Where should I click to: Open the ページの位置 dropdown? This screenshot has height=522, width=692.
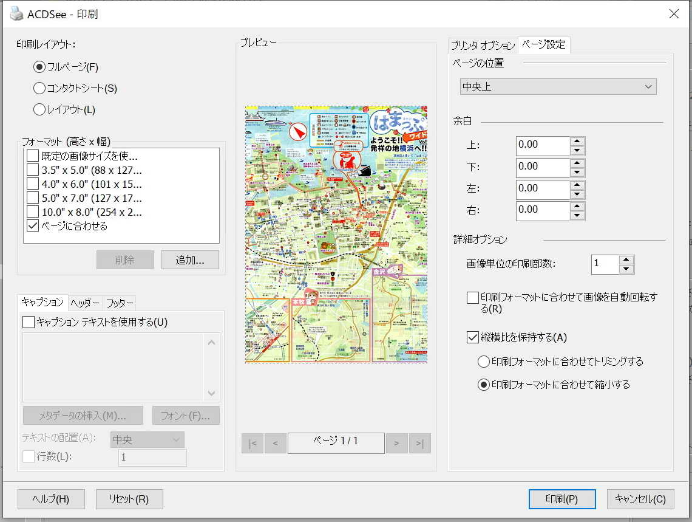pos(558,87)
